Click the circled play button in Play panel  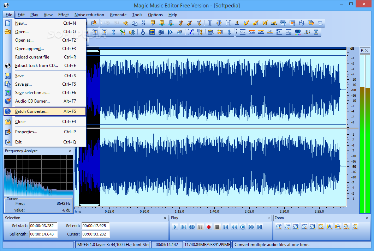pyautogui.click(x=243, y=227)
